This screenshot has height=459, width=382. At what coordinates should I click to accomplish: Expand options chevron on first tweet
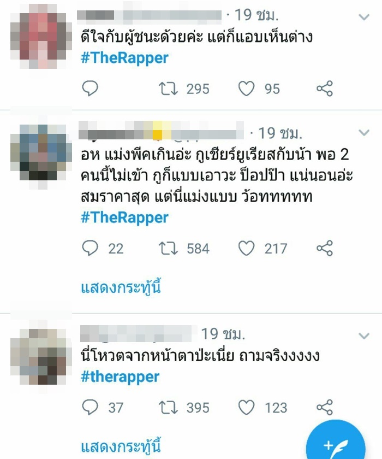[364, 17]
